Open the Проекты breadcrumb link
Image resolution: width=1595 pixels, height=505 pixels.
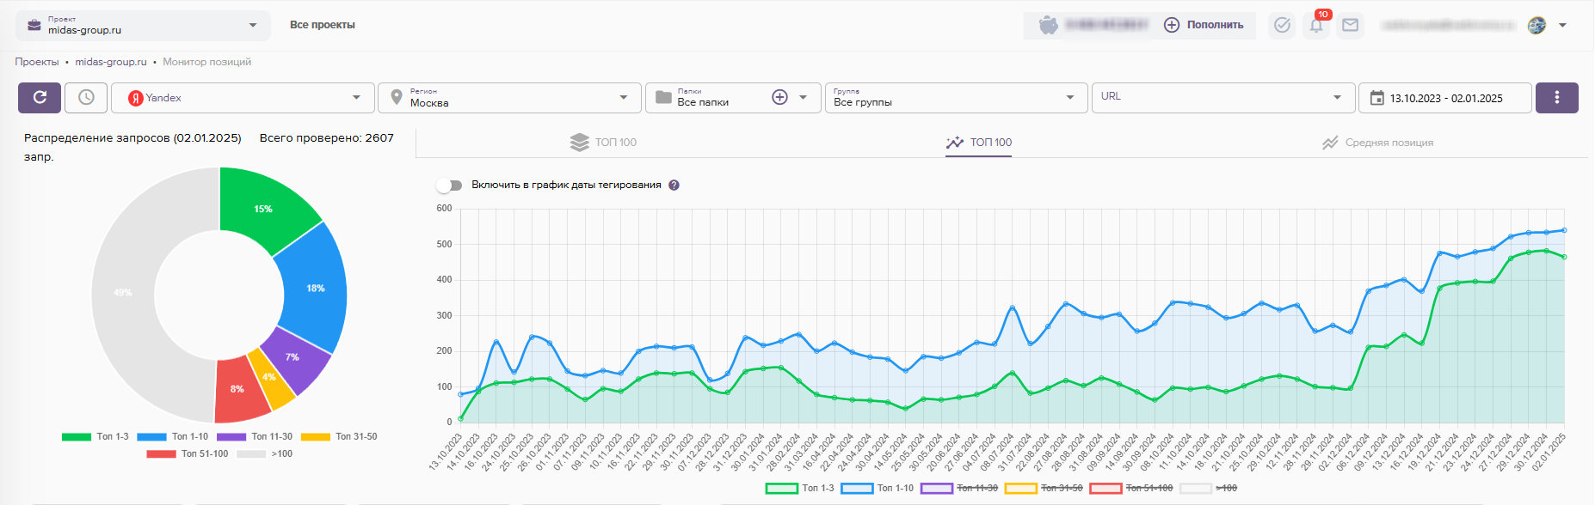tap(37, 62)
